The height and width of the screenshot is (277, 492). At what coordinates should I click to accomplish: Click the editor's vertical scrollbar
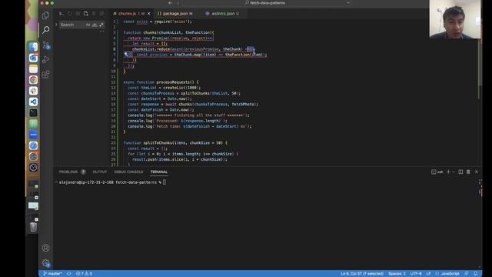[480, 63]
